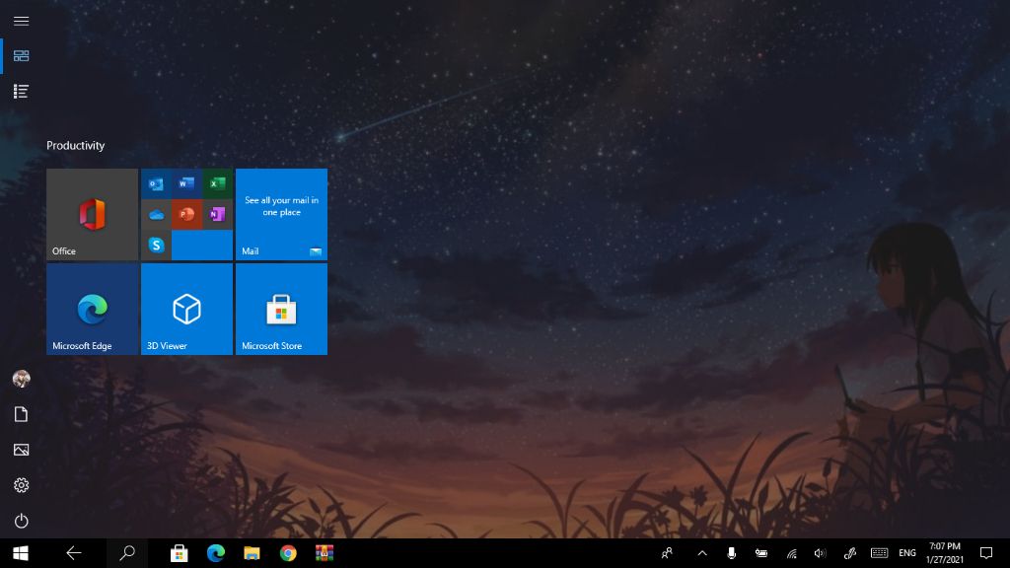
Task: Switch to Pinned tiles view
Action: (x=22, y=56)
